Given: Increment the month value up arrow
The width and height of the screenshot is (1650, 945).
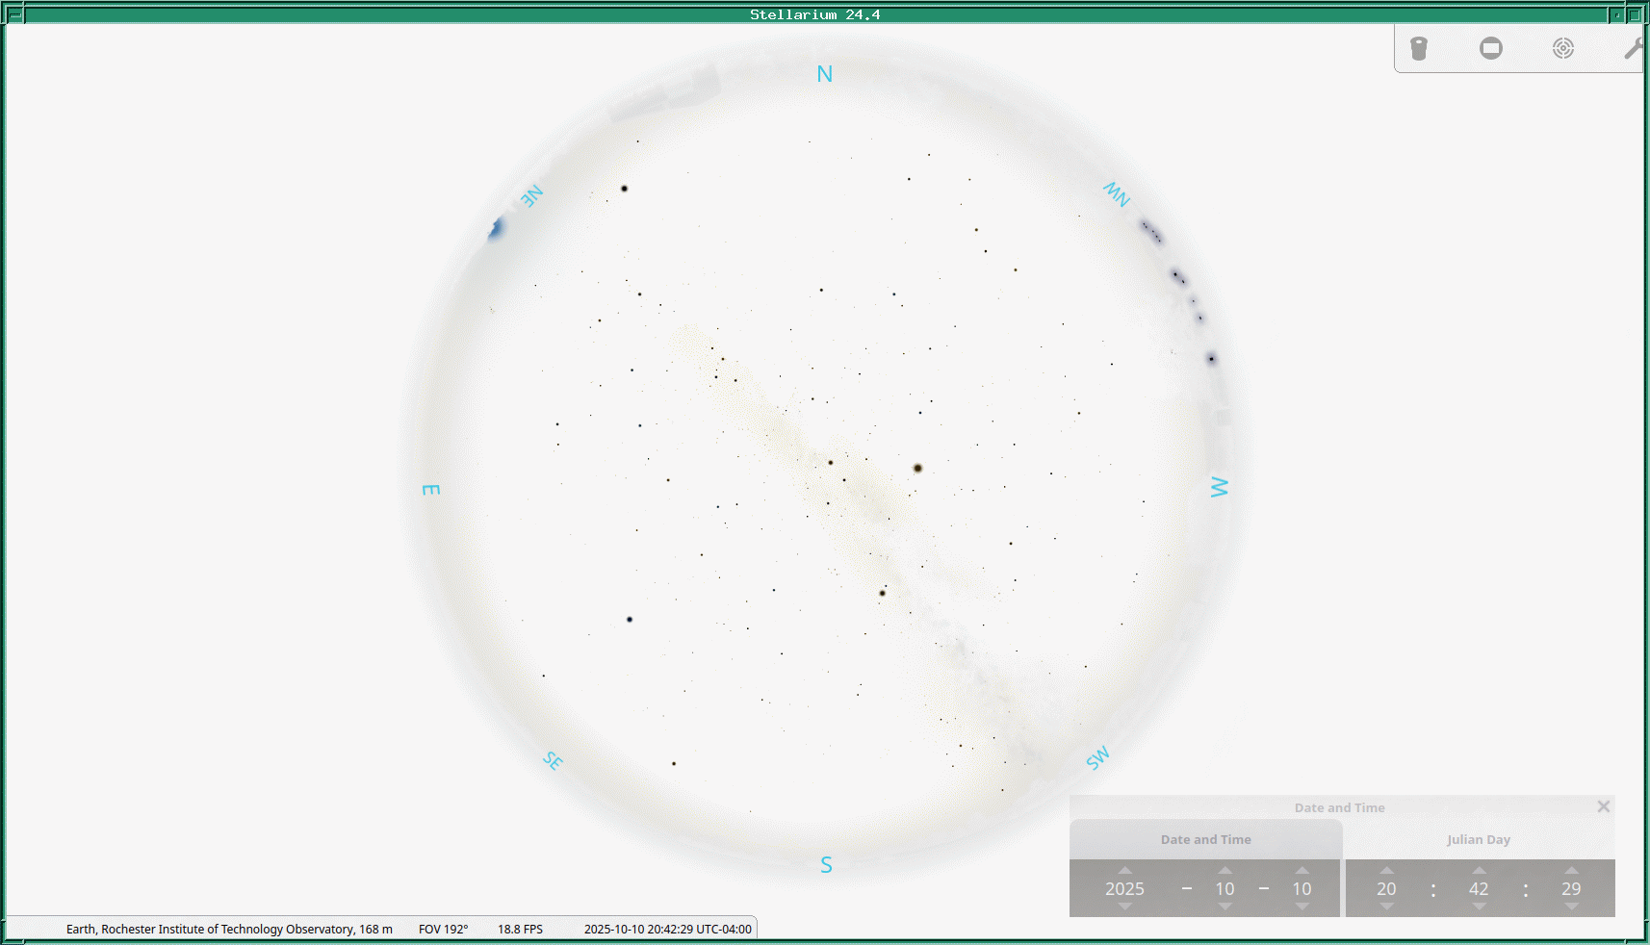Looking at the screenshot, I should point(1225,870).
